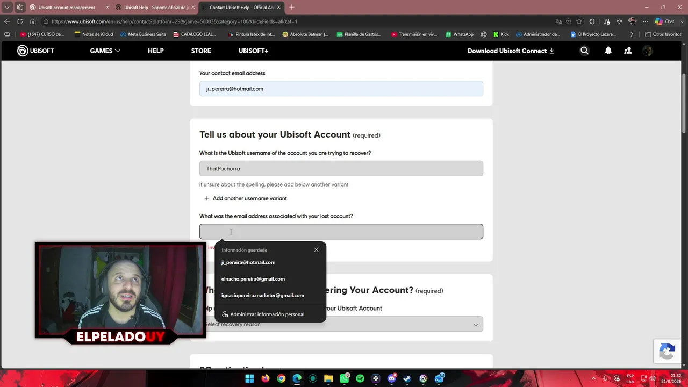Open the browser settings and more menu
The width and height of the screenshot is (688, 387).
(x=645, y=21)
